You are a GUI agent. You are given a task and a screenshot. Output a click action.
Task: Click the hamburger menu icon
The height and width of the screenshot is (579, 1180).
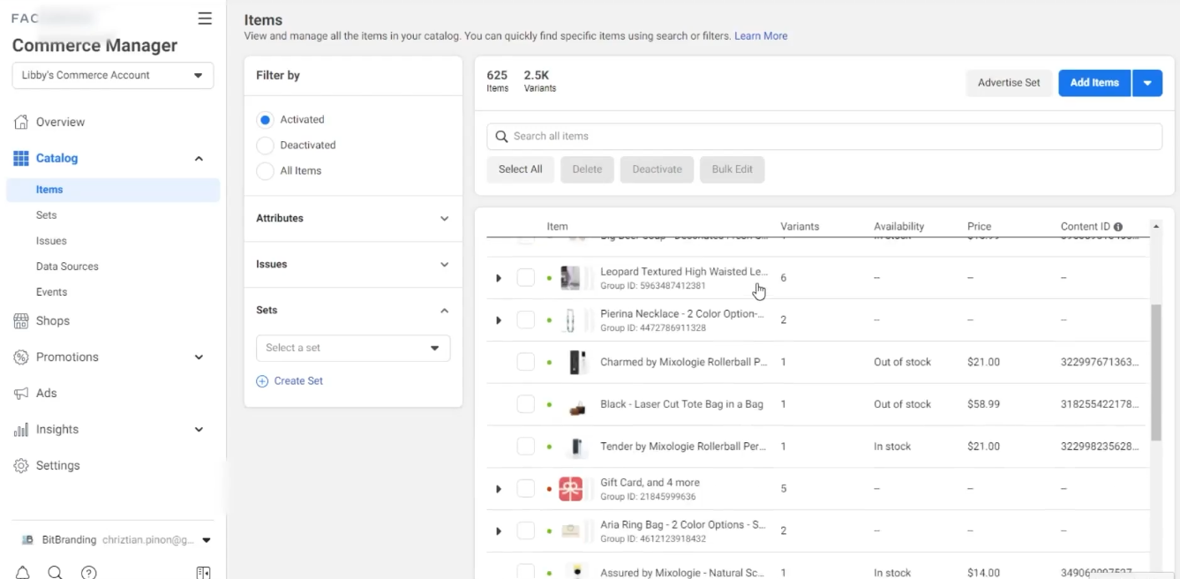[x=205, y=19]
